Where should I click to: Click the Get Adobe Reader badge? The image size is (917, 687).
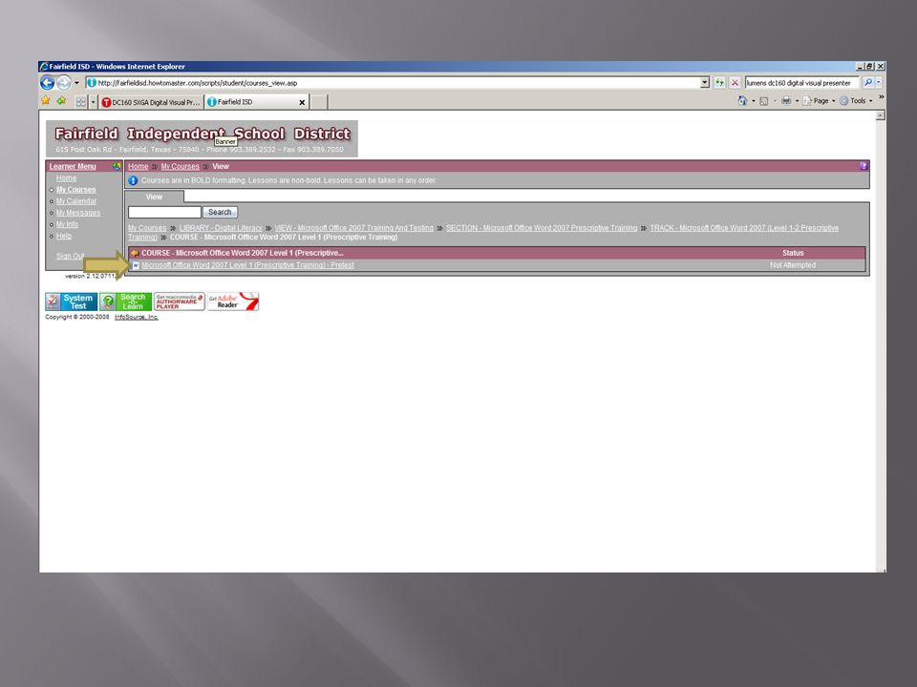(233, 302)
